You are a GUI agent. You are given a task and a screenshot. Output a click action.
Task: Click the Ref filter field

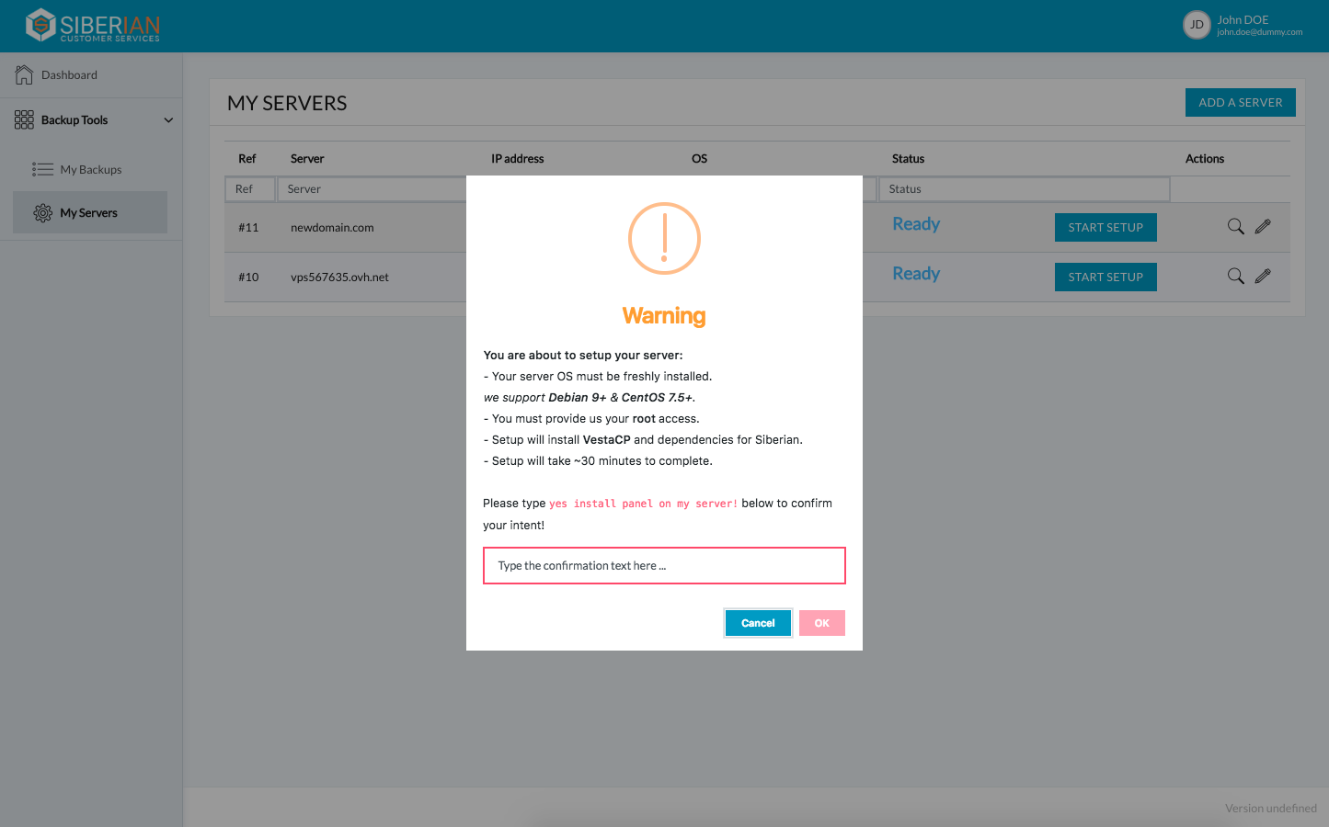click(249, 189)
